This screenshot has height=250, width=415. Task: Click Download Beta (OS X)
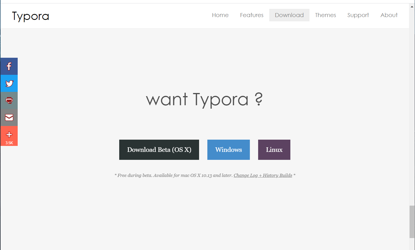159,150
